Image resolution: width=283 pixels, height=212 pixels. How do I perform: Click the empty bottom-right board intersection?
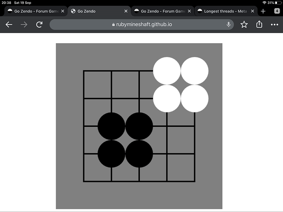[195, 181]
